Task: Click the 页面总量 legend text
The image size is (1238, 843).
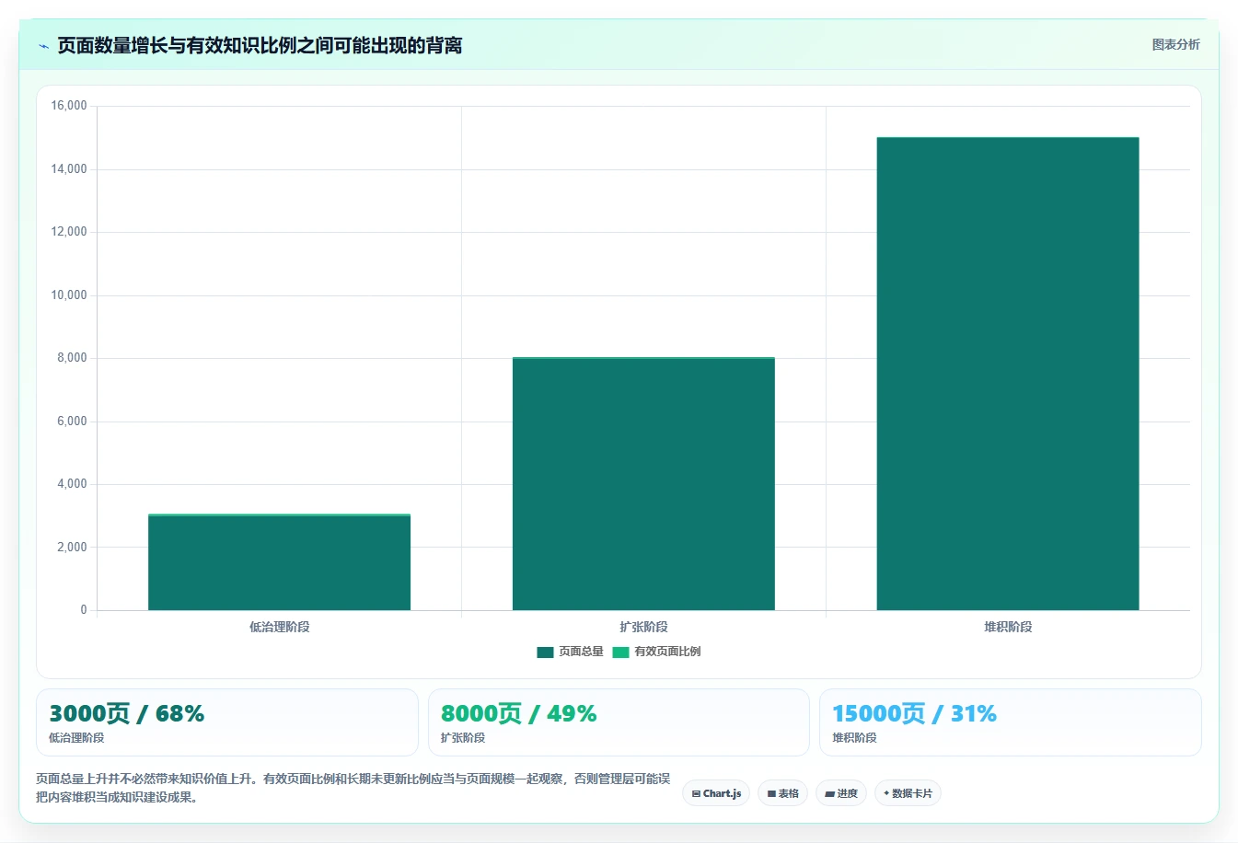Action: tap(581, 652)
